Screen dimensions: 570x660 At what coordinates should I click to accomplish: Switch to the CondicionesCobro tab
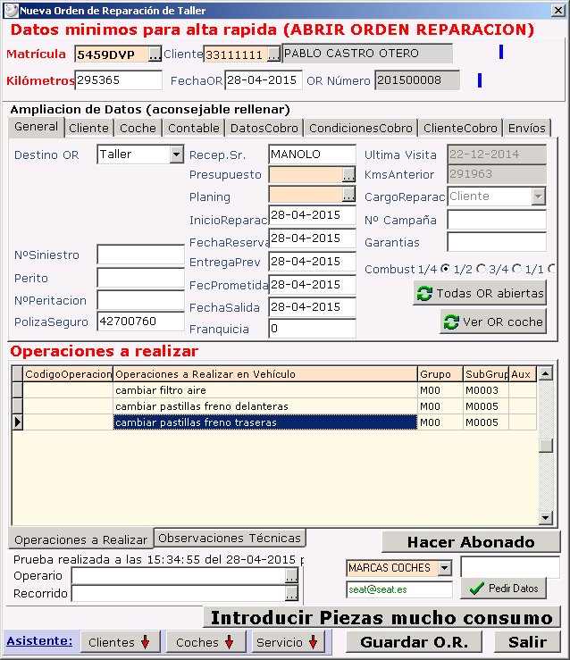(x=361, y=128)
